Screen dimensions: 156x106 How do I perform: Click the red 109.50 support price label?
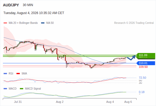pos(143,67)
